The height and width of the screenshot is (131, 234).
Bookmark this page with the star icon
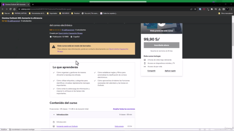[x=195, y=9]
